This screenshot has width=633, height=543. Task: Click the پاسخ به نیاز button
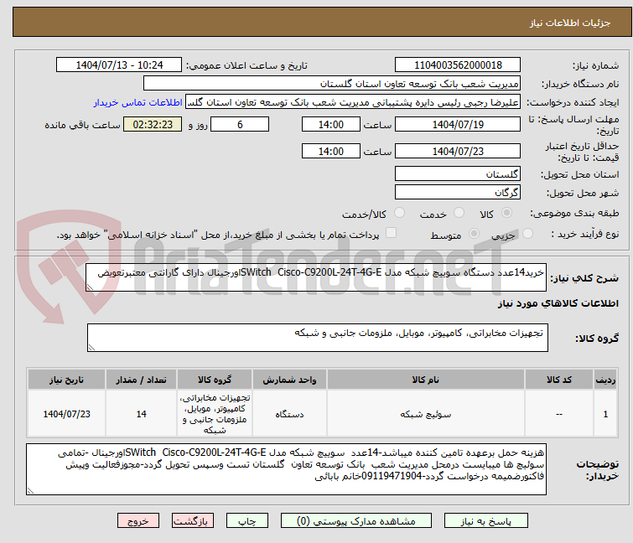click(485, 521)
